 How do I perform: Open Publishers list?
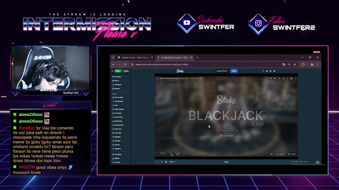pos(117,149)
